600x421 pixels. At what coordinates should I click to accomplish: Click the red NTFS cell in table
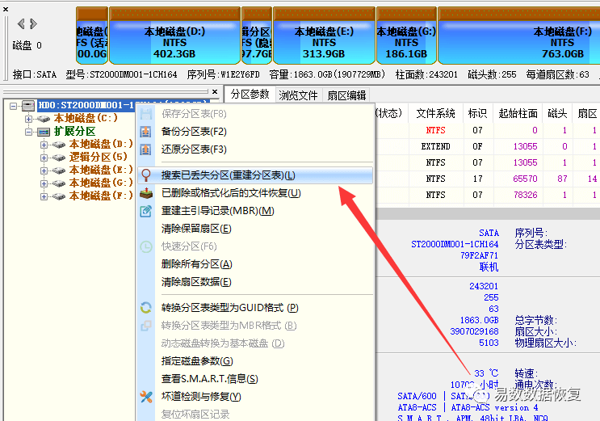(435, 130)
